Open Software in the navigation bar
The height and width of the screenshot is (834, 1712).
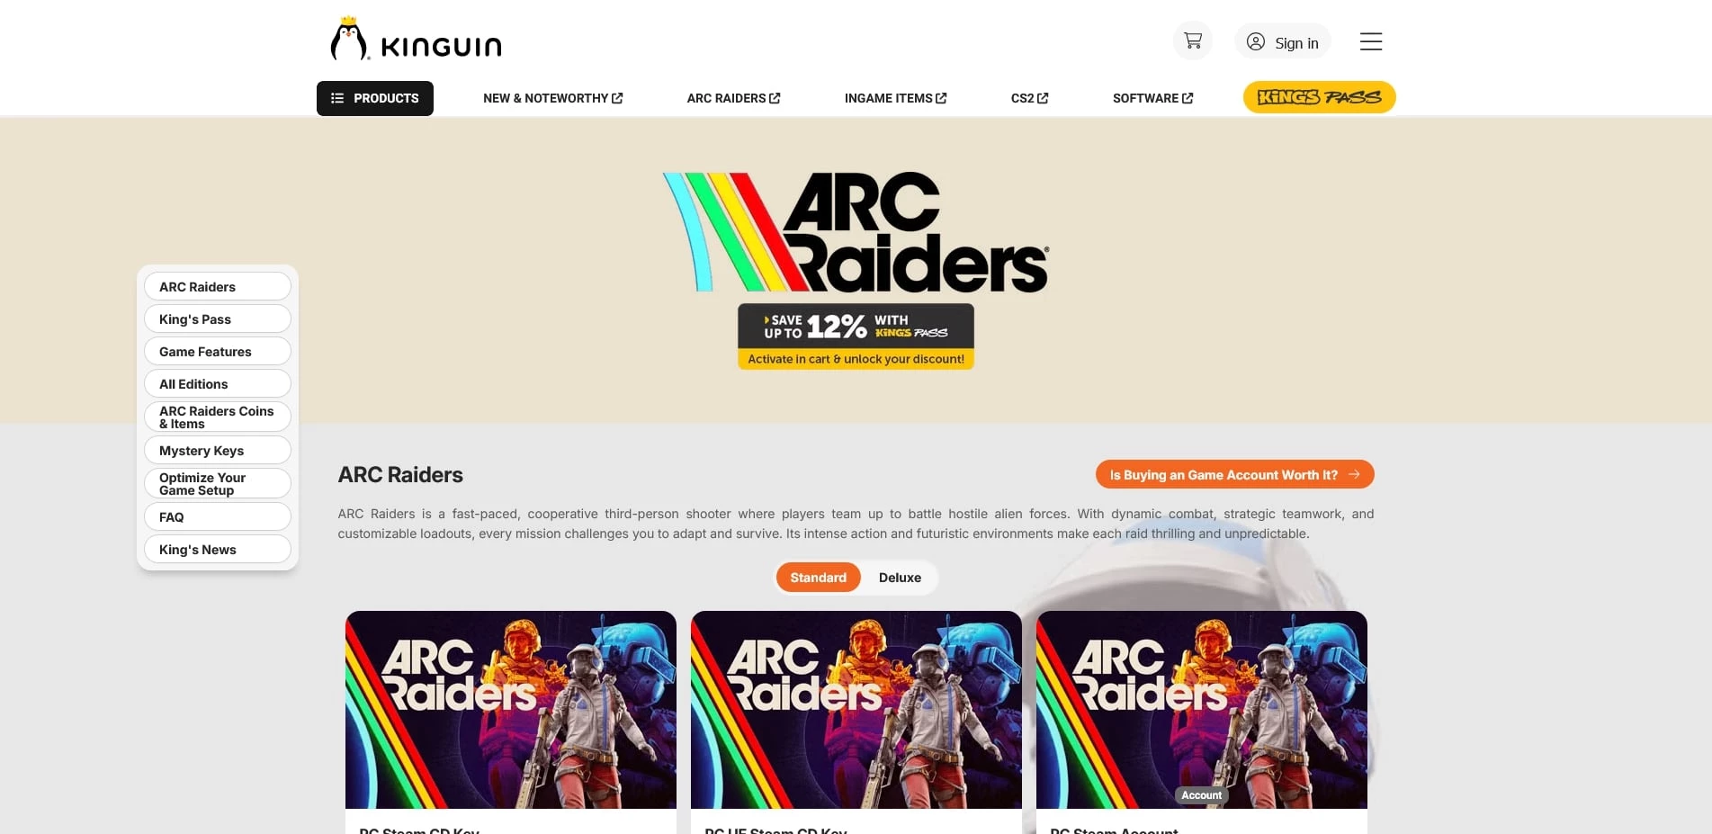point(1152,98)
